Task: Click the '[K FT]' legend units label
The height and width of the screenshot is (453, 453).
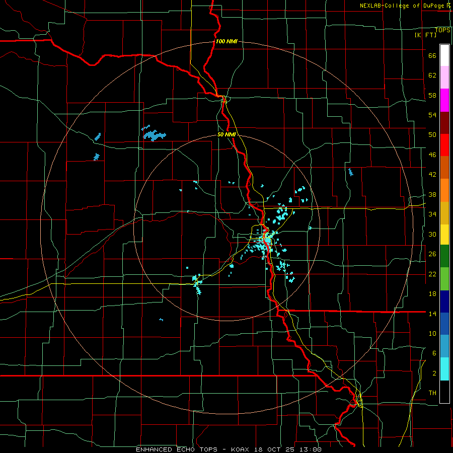Action: (425, 35)
